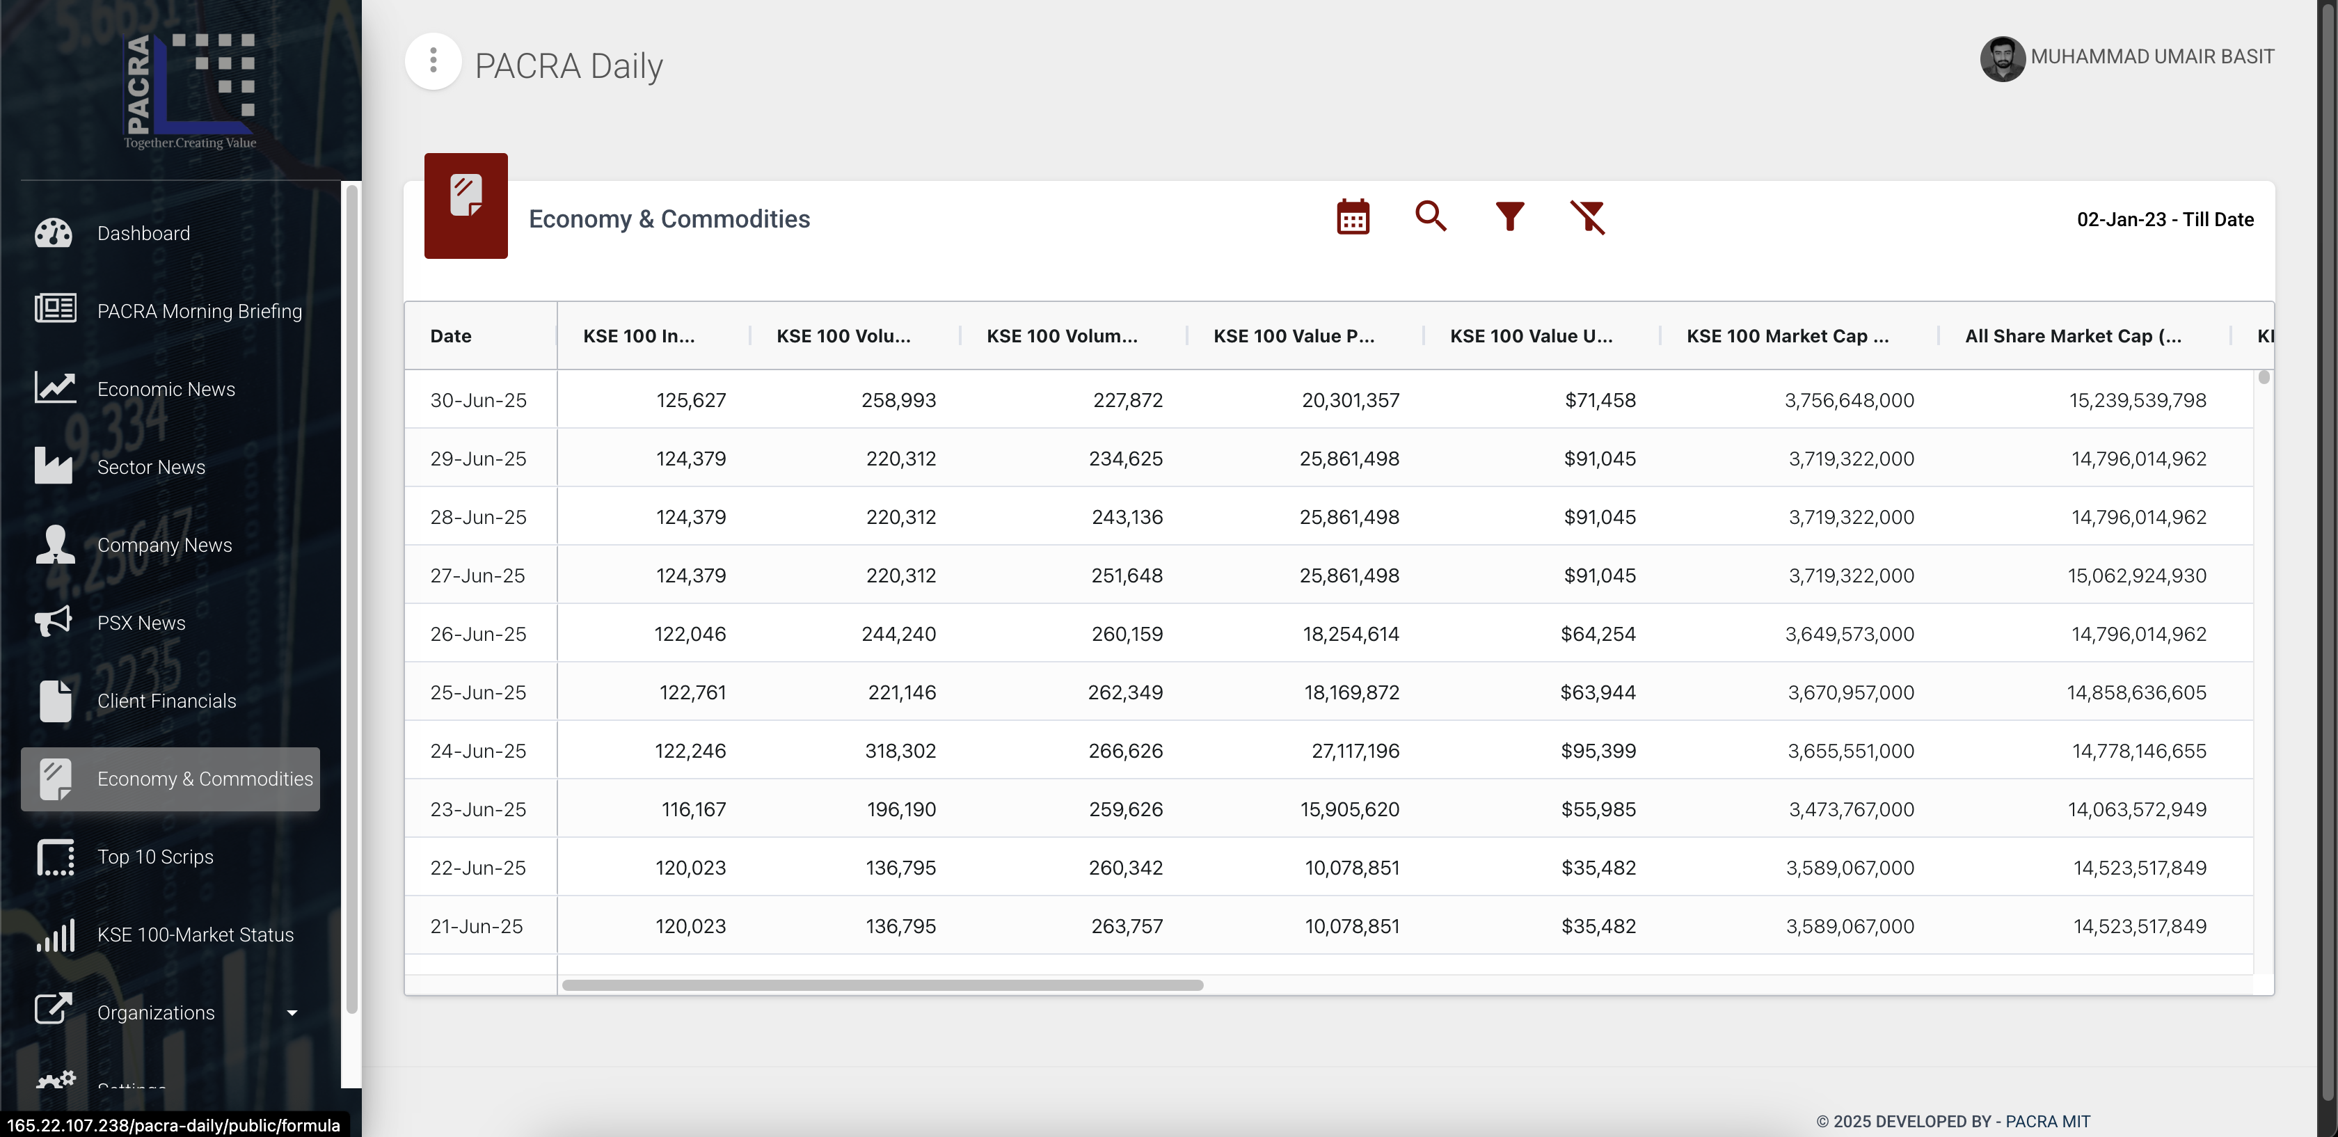Click the red Economy & Commodities card icon
The height and width of the screenshot is (1137, 2338).
pos(466,205)
